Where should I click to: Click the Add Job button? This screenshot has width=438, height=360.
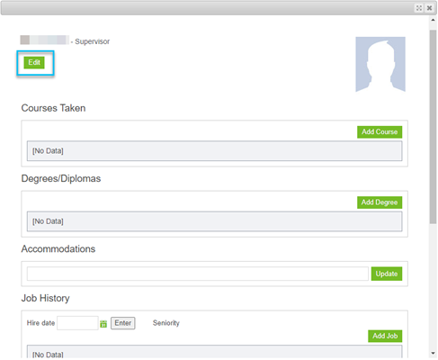click(385, 336)
